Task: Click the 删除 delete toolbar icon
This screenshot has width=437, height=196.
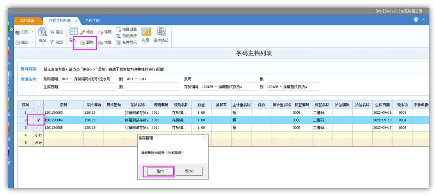Action: 83,42
